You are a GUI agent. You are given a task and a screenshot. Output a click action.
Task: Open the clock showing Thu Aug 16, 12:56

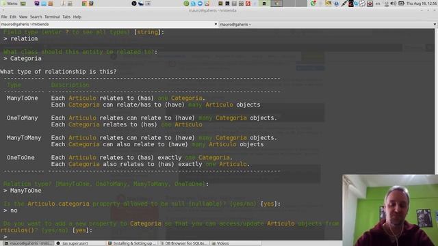pyautogui.click(x=422, y=3)
